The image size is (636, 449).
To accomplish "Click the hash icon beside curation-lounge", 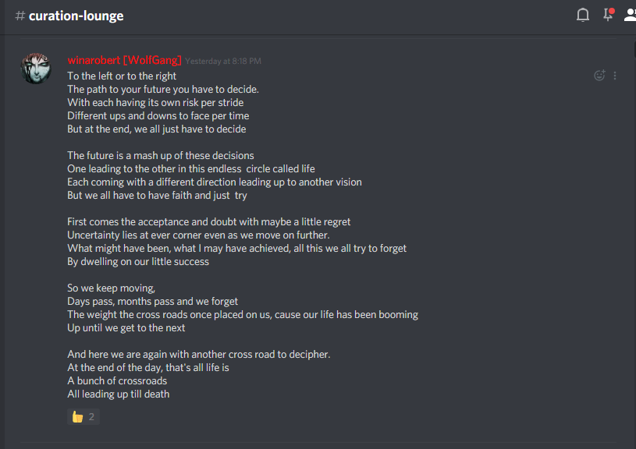I will 19,15.
